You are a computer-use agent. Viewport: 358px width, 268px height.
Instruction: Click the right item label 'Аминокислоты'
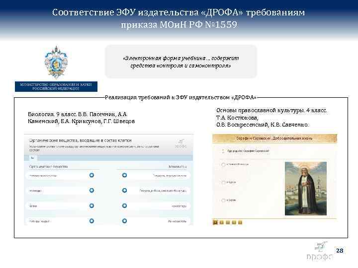pyautogui.click(x=177, y=221)
